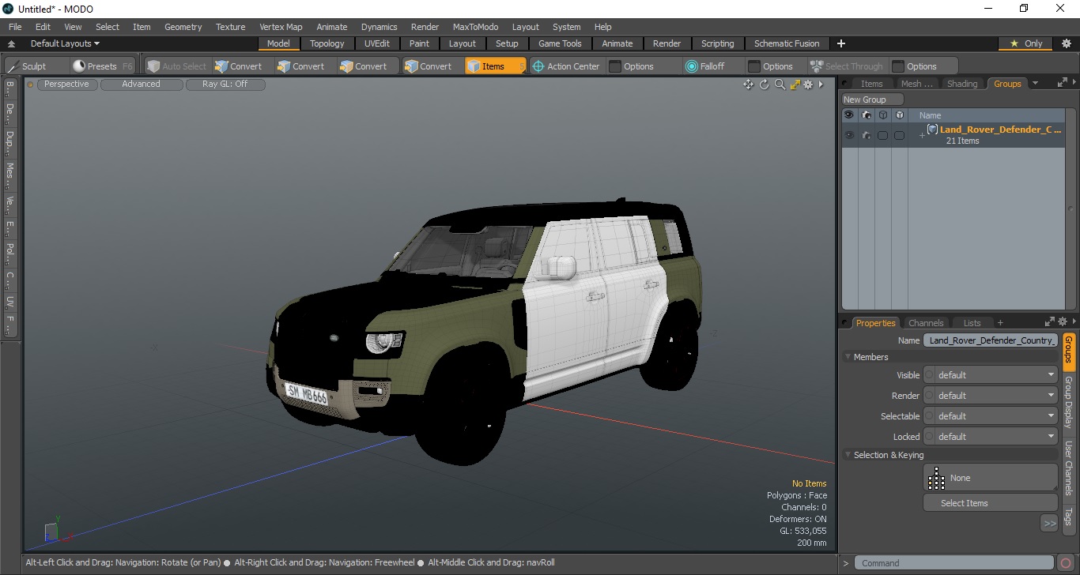Click the viewport orange dot toggle

[31, 85]
